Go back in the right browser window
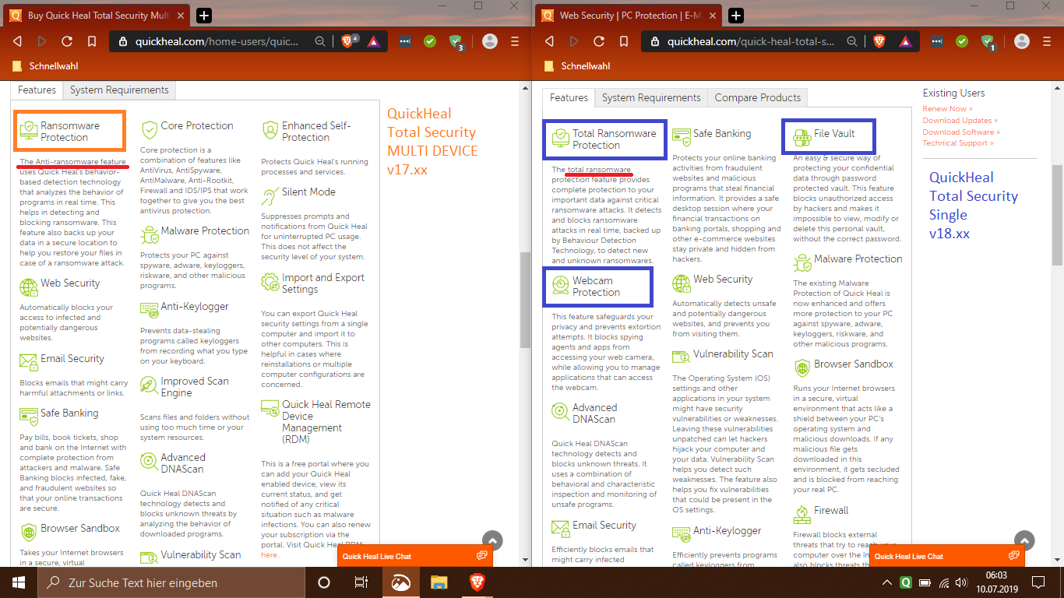The width and height of the screenshot is (1064, 598). 549,41
